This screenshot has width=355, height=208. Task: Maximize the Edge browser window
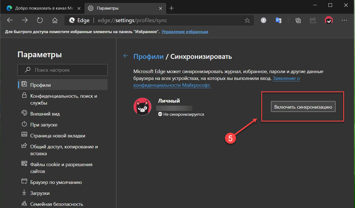(330, 5)
